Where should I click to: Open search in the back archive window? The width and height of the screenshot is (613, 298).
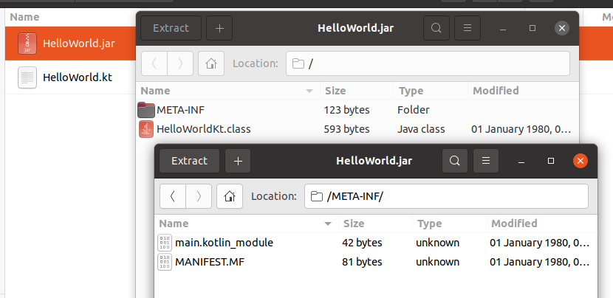tap(436, 28)
